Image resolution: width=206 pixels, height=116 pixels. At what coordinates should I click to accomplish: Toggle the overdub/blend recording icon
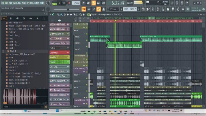98,3
